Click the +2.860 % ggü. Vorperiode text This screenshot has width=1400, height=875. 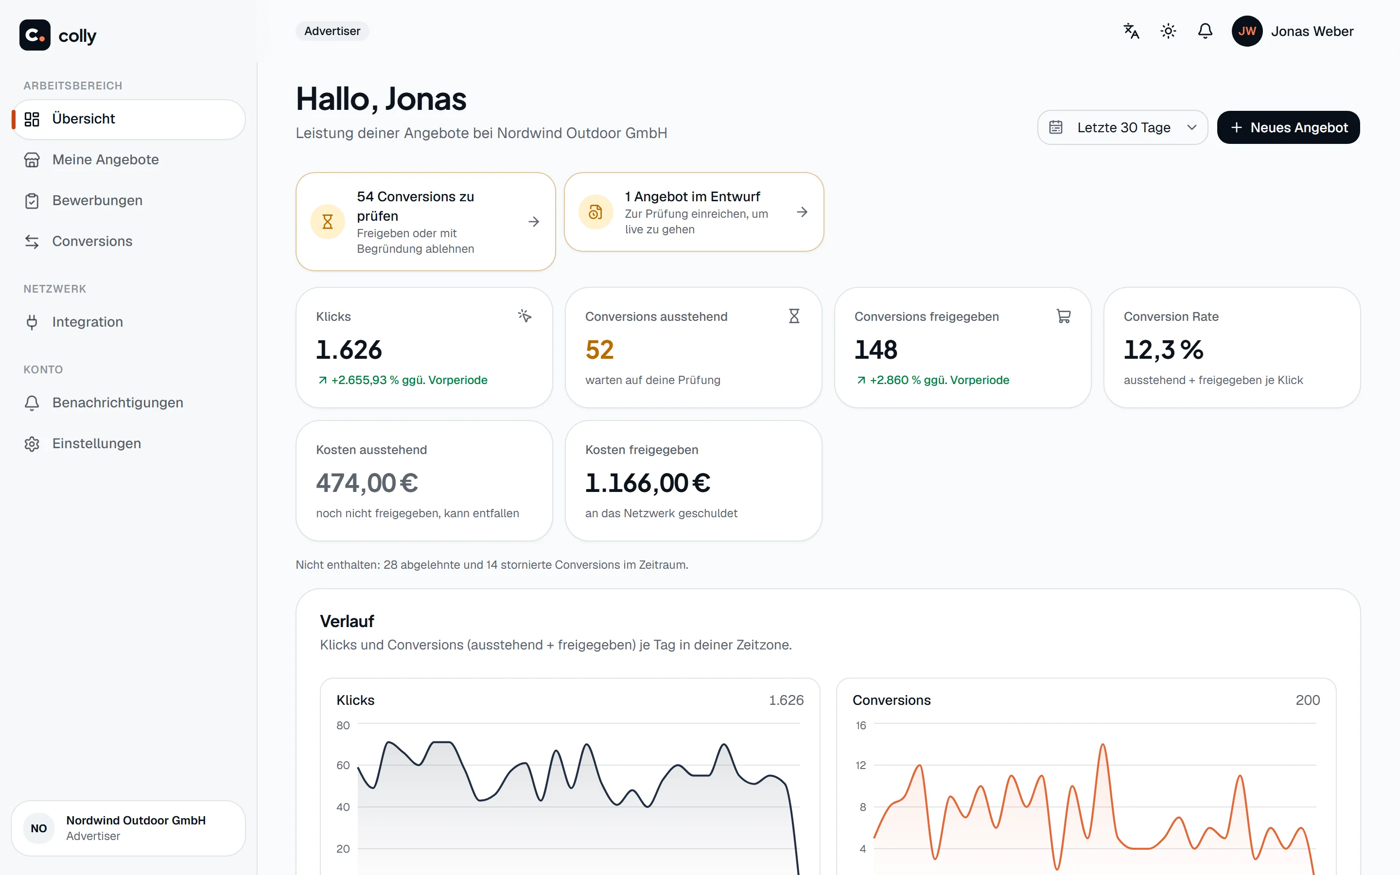939,380
